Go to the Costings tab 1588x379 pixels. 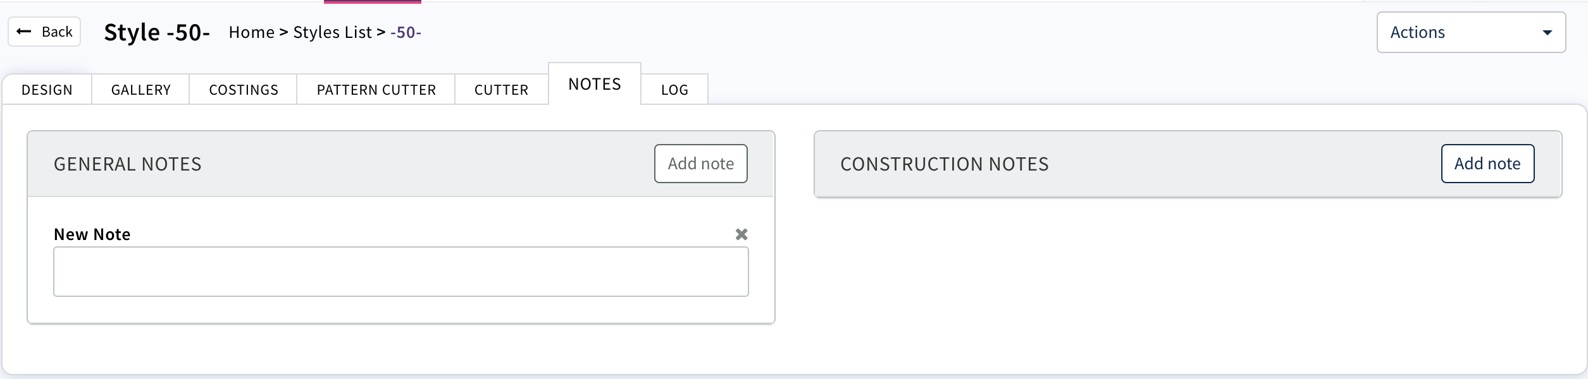(244, 90)
